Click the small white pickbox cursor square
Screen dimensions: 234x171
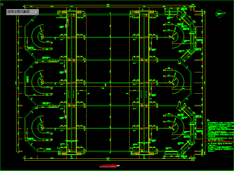(x=2, y=4)
